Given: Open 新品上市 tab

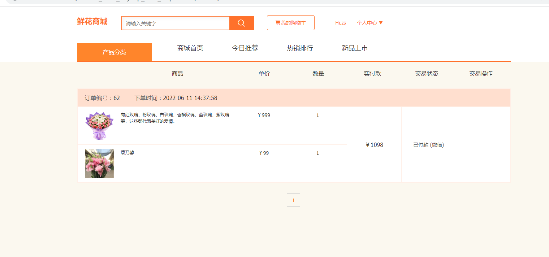Looking at the screenshot, I should coord(355,48).
